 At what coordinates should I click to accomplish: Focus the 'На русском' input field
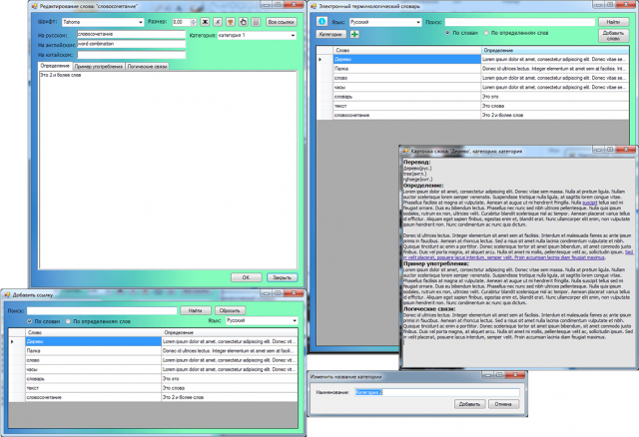131,35
